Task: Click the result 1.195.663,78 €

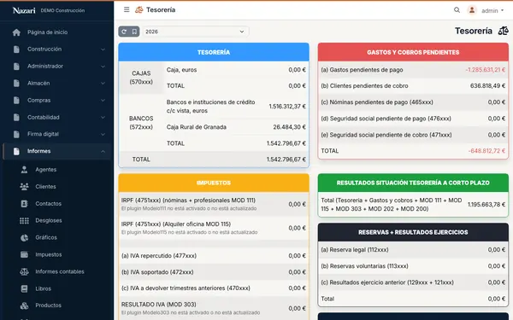Action: point(486,205)
